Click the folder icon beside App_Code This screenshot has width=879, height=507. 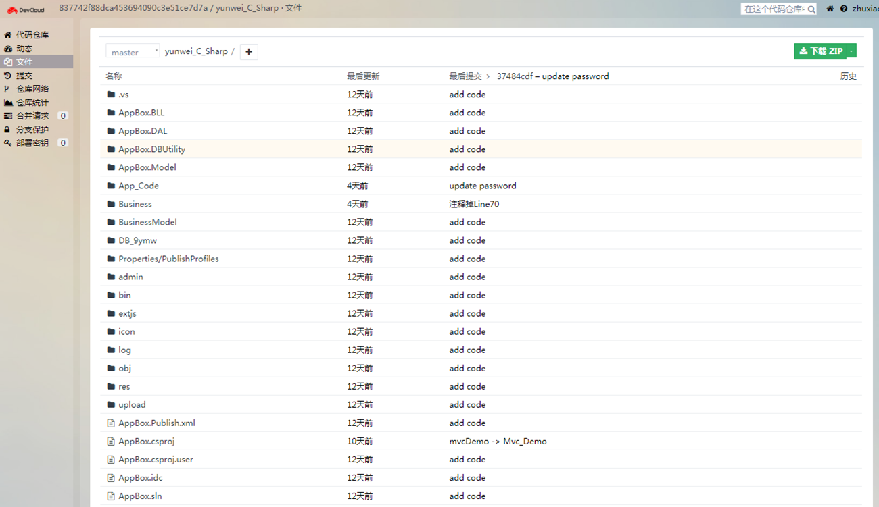[111, 186]
